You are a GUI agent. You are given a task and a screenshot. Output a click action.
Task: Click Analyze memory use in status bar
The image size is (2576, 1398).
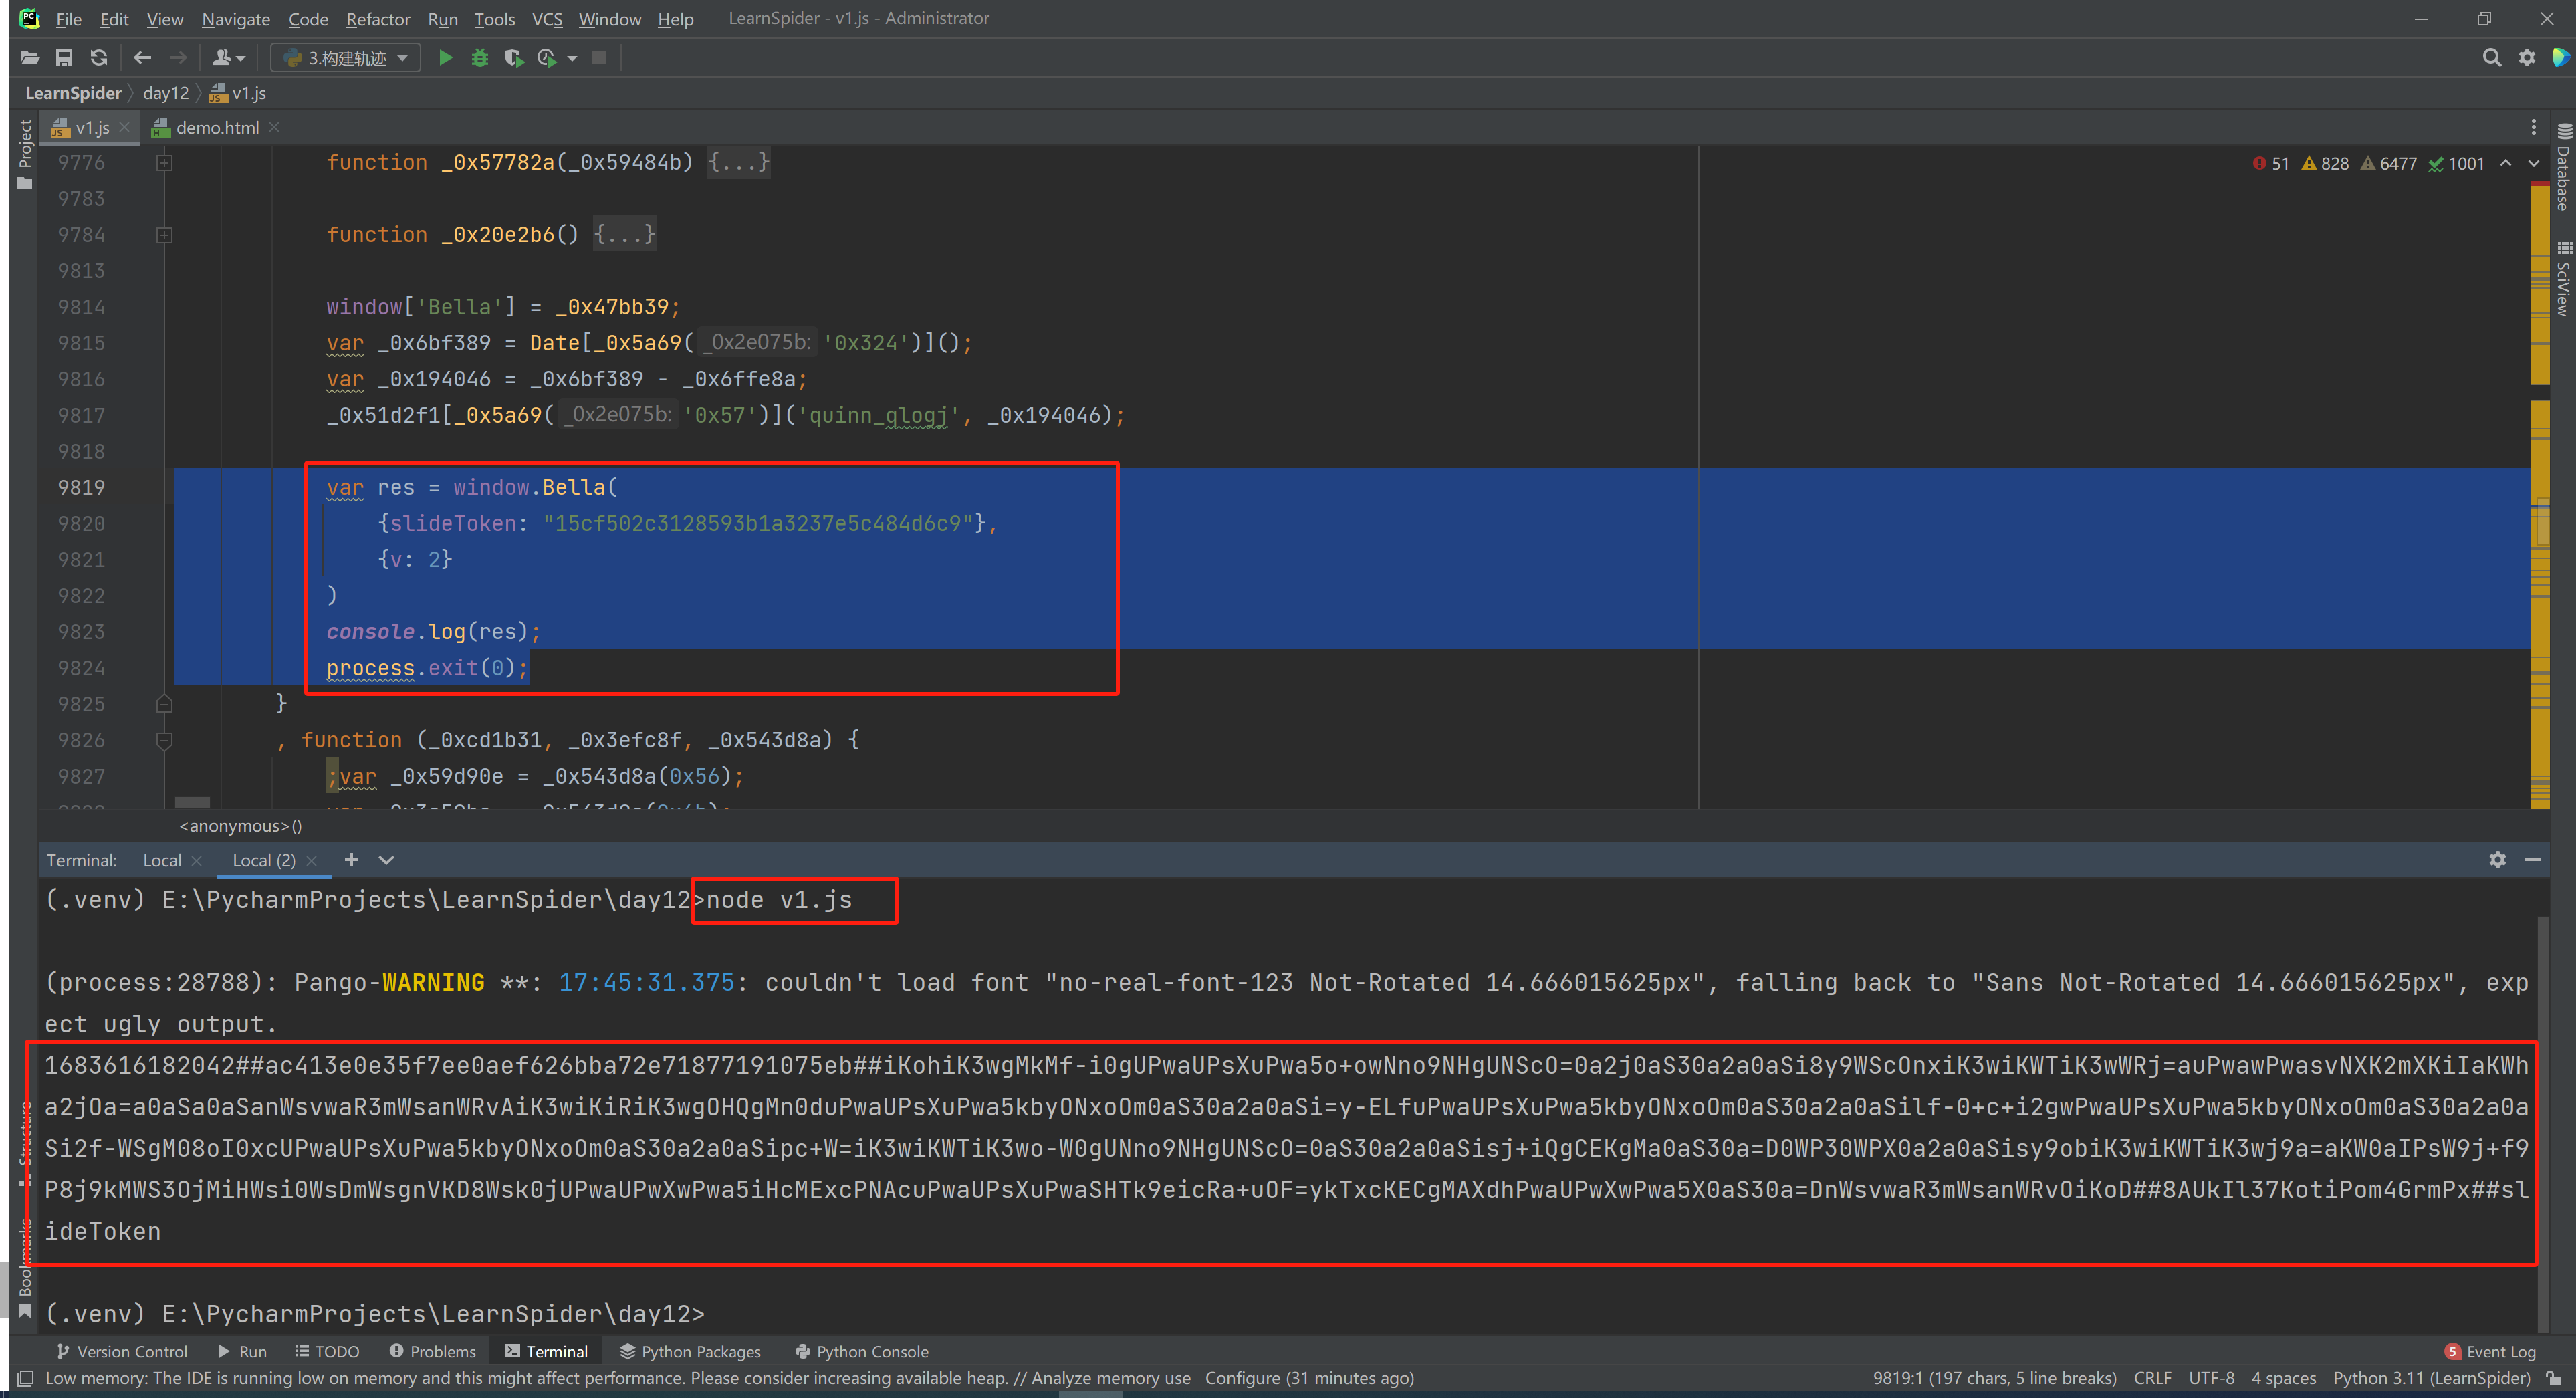point(1111,1379)
